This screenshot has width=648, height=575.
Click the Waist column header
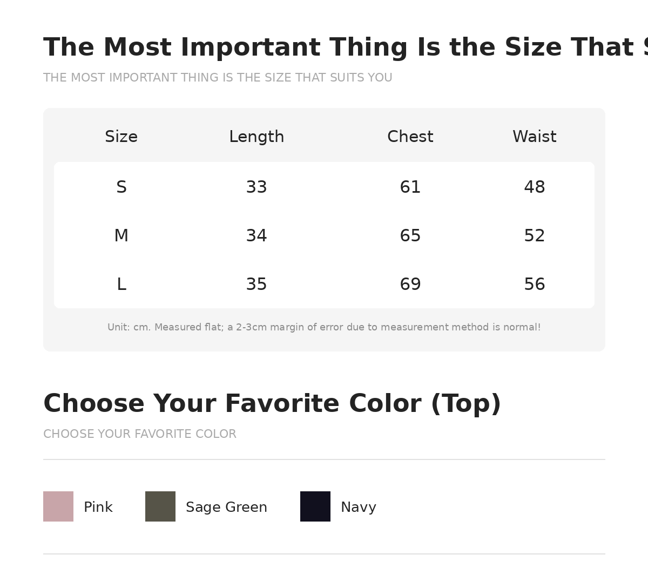535,137
